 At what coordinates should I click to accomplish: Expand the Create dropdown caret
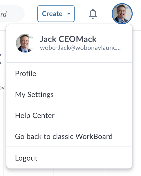(x=68, y=14)
